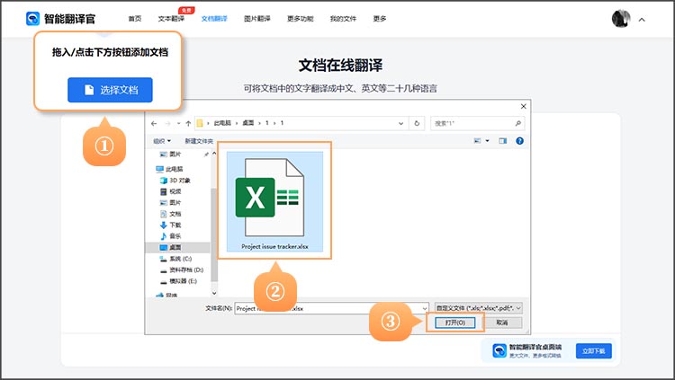
Task: Click the user avatar picture
Action: (x=621, y=18)
